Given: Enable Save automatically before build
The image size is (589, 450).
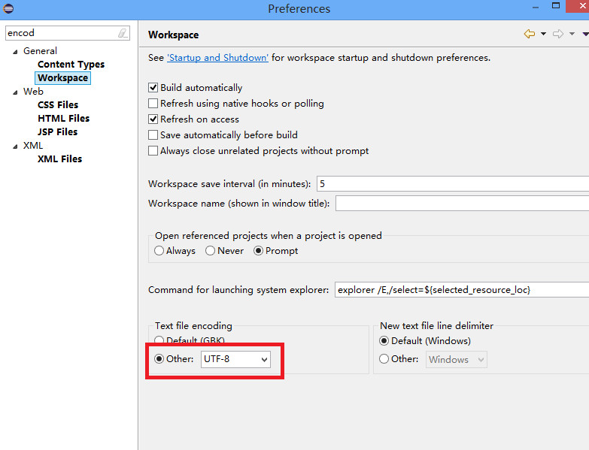Looking at the screenshot, I should [x=153, y=135].
